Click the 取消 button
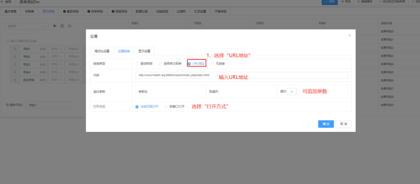The image size is (420, 184). click(344, 124)
